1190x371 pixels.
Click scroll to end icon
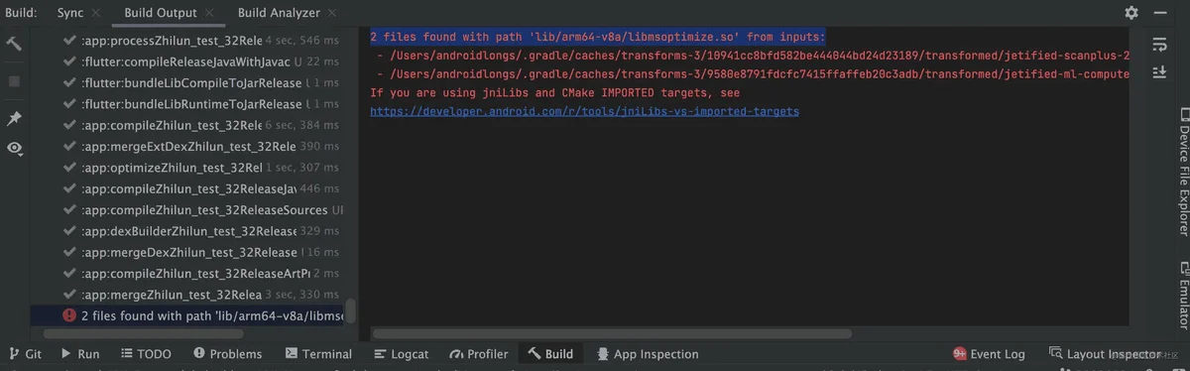(x=1159, y=73)
